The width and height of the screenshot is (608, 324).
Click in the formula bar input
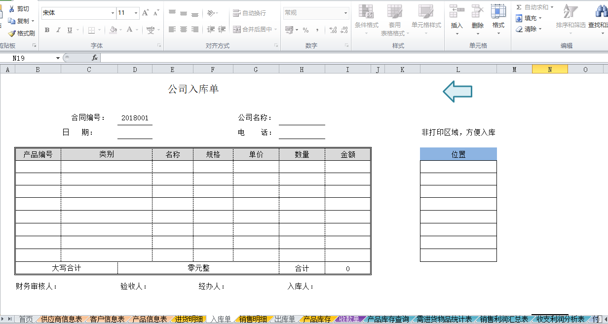click(x=354, y=58)
